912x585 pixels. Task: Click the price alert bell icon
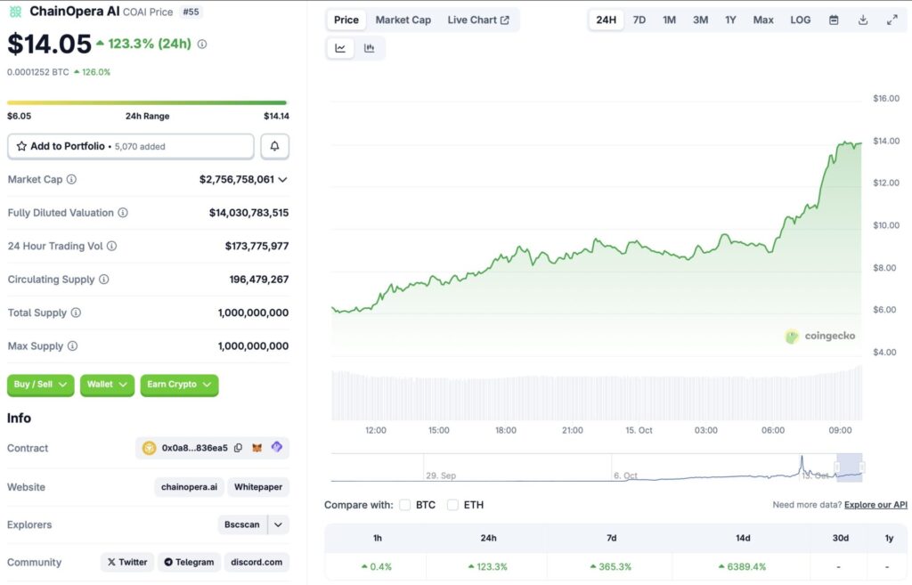coord(274,146)
